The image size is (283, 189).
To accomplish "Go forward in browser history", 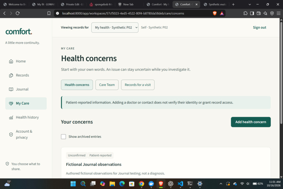I will 11,13.
